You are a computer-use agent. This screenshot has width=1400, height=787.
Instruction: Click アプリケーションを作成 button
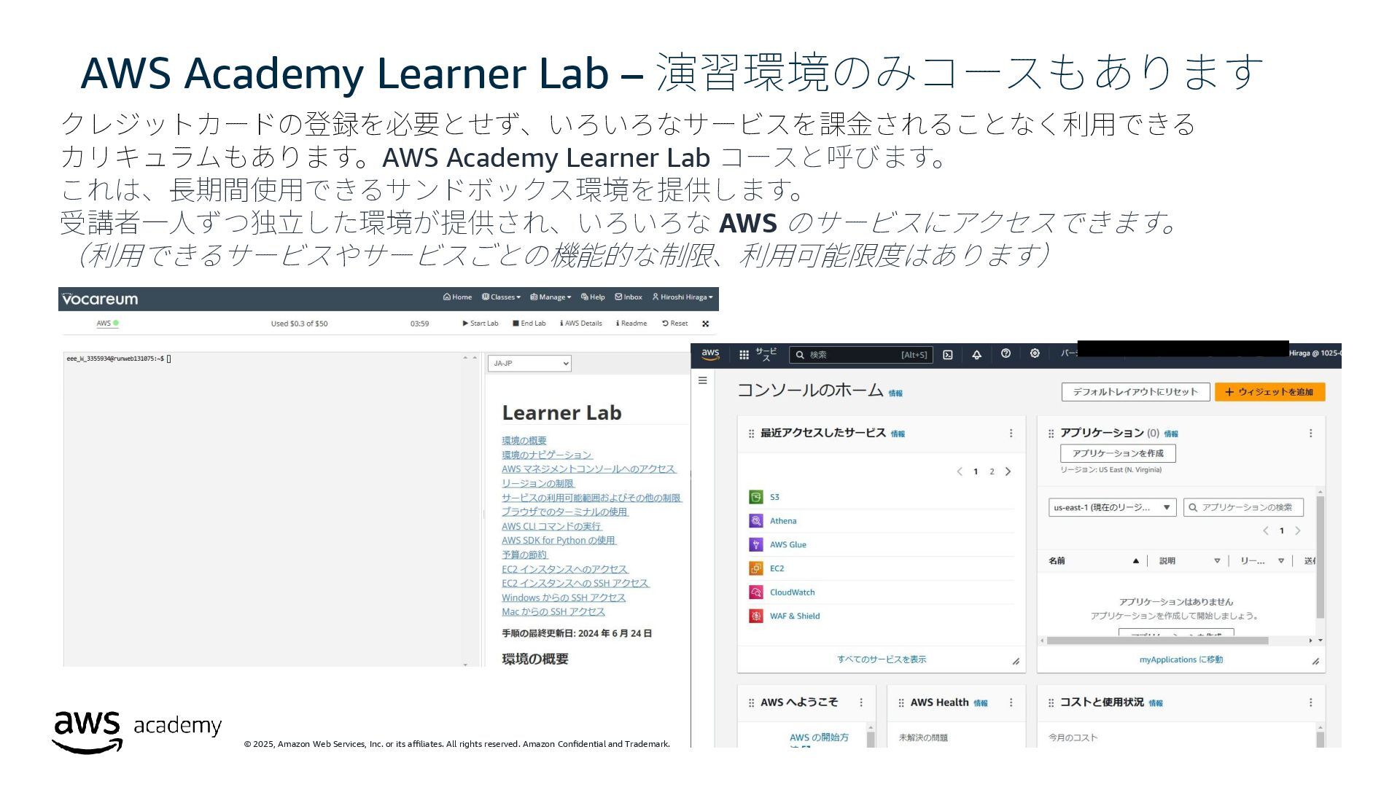[1118, 453]
